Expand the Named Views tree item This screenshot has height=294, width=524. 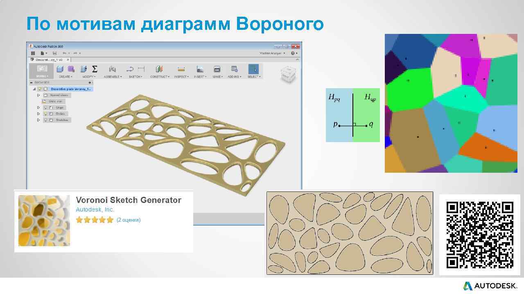[38, 95]
